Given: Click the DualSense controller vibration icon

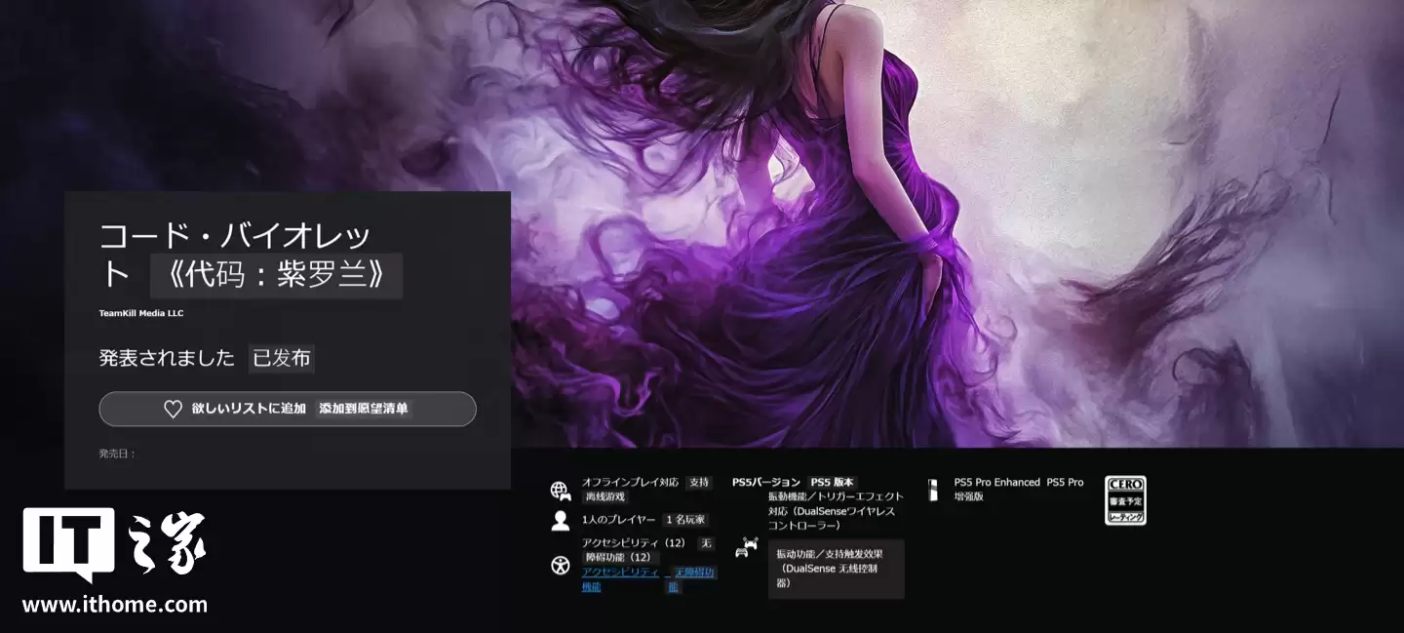Looking at the screenshot, I should pos(748,548).
